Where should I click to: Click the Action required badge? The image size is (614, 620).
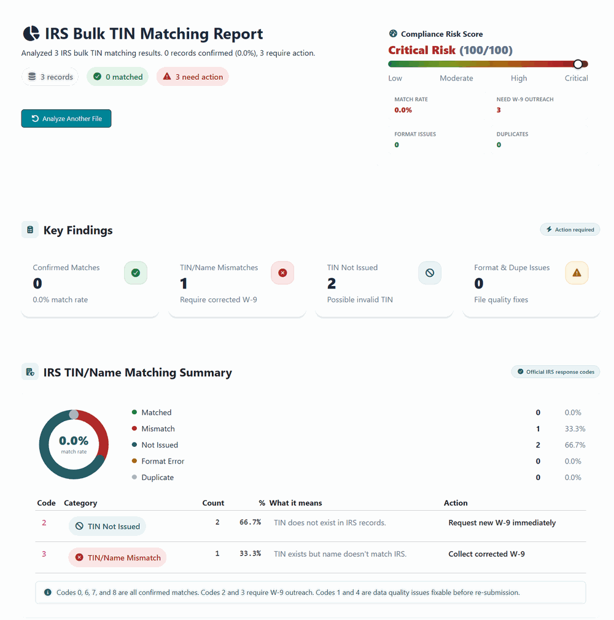[x=570, y=230]
